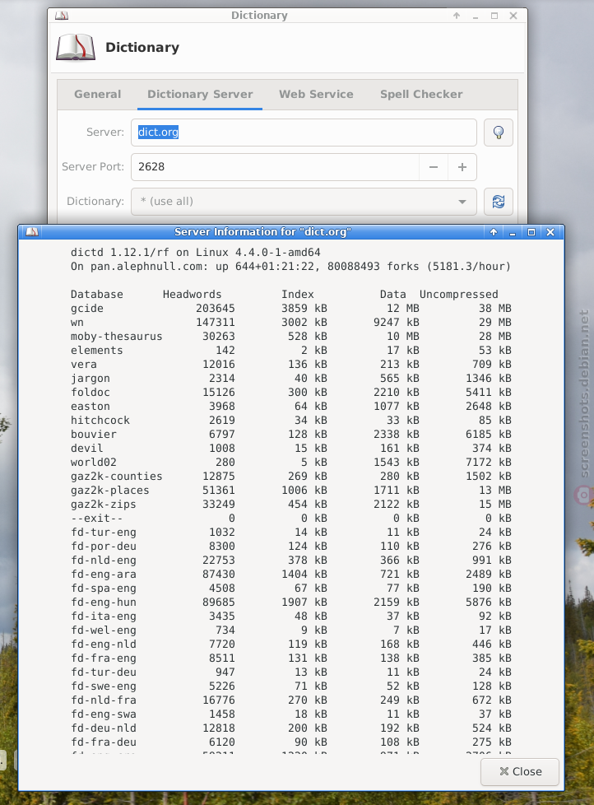Click the 'gaz2k-places' database entry

[109, 491]
